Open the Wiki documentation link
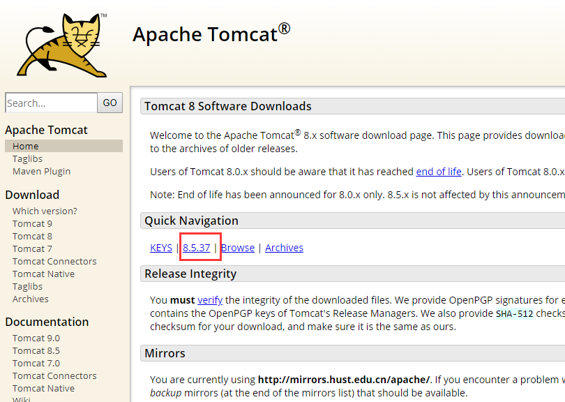This screenshot has height=402, width=565. (22, 399)
